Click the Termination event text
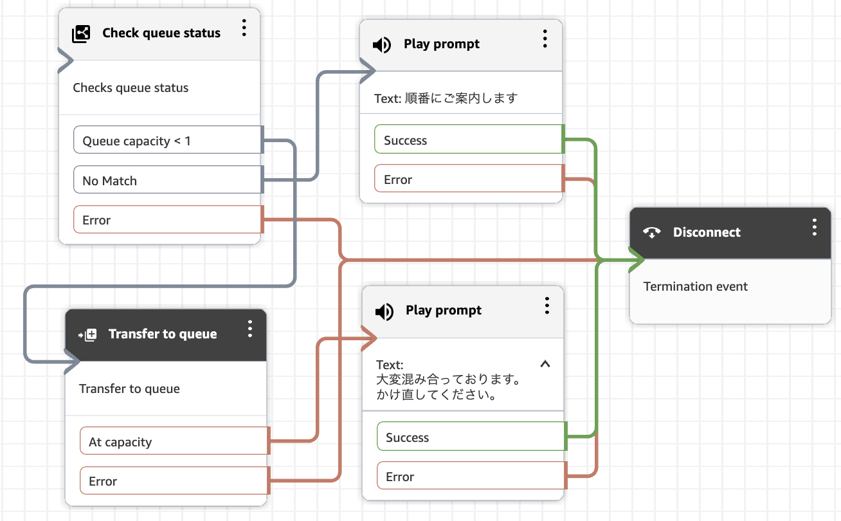The width and height of the screenshot is (841, 521). [695, 286]
